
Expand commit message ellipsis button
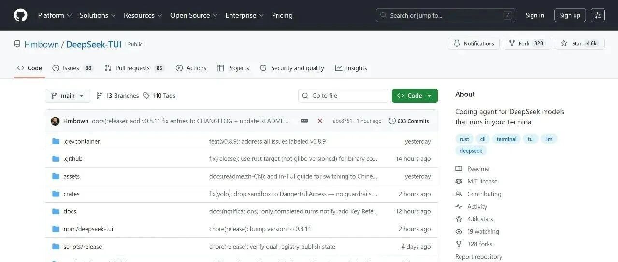click(x=304, y=121)
